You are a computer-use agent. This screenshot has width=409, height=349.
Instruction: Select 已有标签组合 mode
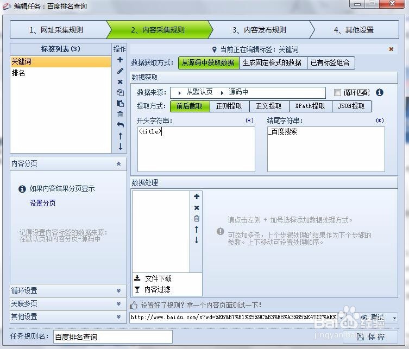click(x=330, y=63)
